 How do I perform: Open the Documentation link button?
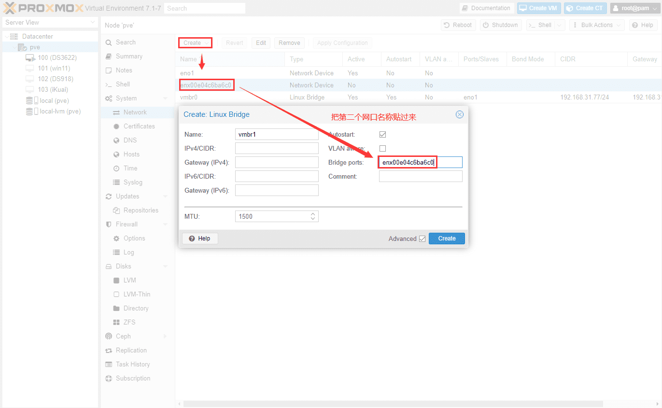point(486,8)
